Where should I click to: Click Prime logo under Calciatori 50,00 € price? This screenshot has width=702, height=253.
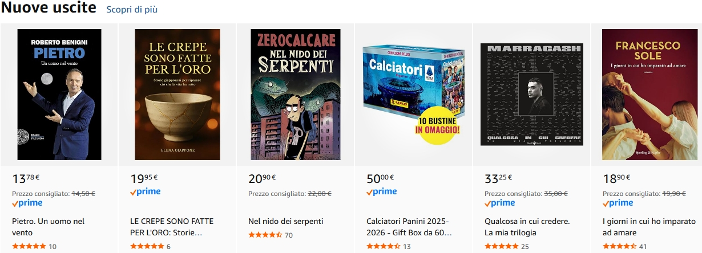[x=382, y=192]
